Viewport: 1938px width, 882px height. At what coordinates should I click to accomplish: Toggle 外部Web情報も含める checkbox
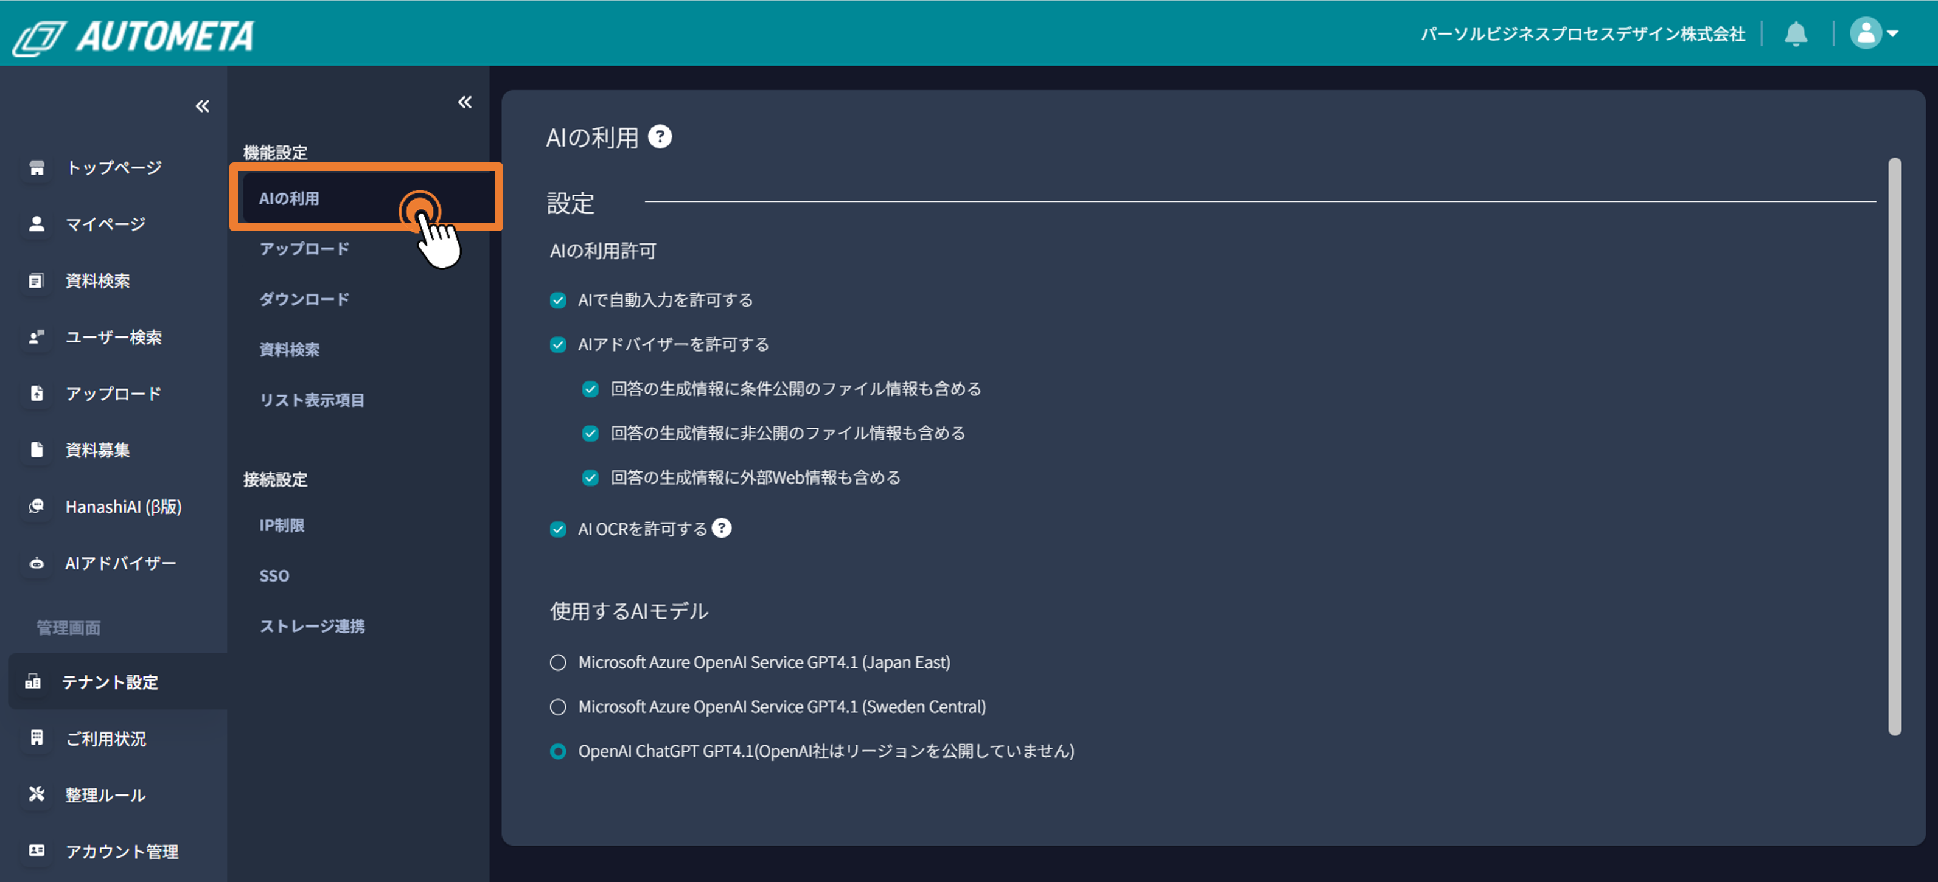590,478
